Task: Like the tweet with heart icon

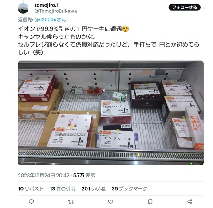Action: click(x=110, y=202)
